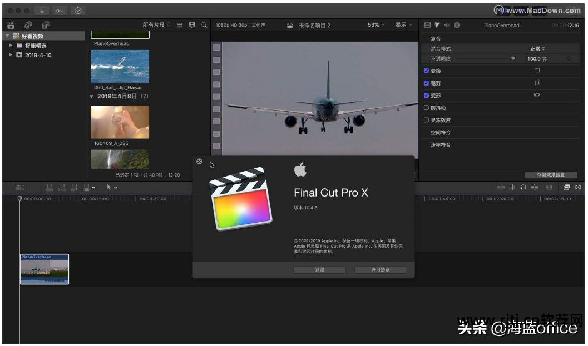Open the 53% viewer zoom dropdown

[x=376, y=25]
